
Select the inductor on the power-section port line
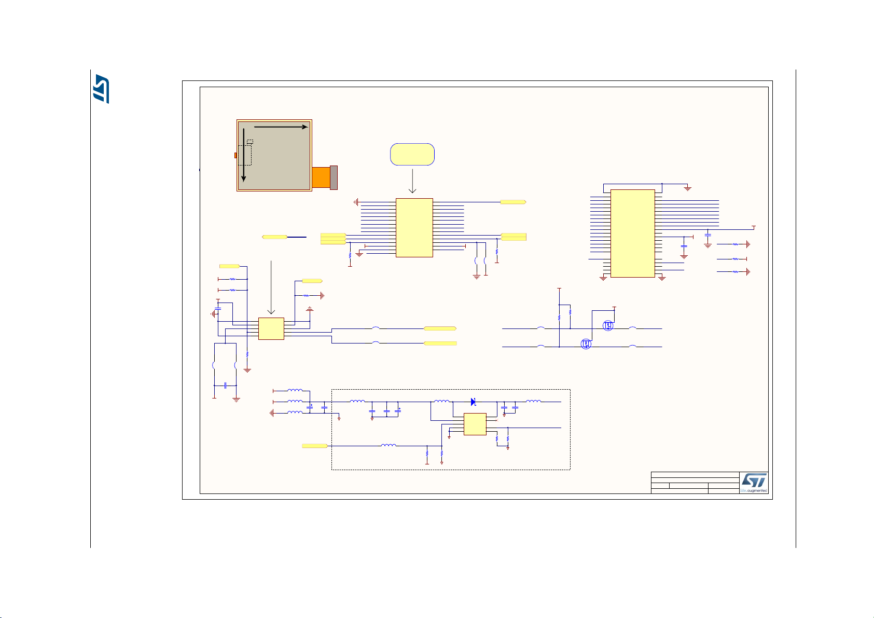click(x=389, y=445)
